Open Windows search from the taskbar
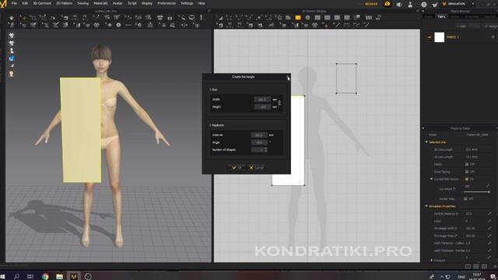498x280 pixels. (16, 276)
